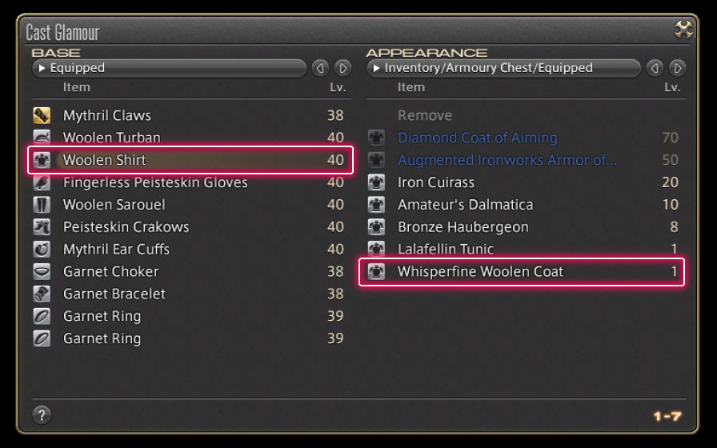Viewport: 717px width, 448px height.
Task: Pick Iron Cuirass from appearance list
Action: (436, 182)
